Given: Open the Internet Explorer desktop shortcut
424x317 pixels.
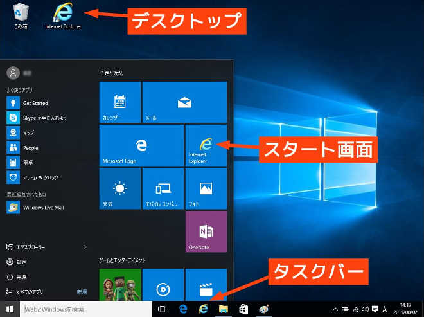Looking at the screenshot, I should (x=63, y=15).
